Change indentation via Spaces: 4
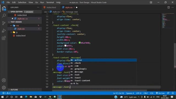176x99 pixels. click(130, 93)
